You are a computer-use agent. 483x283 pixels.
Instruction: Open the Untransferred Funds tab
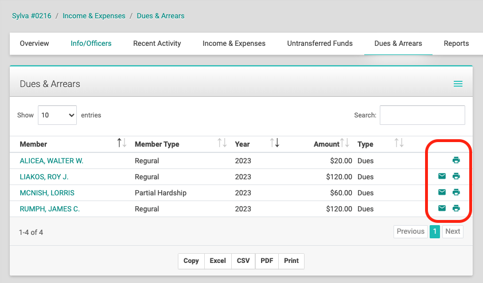(x=320, y=44)
